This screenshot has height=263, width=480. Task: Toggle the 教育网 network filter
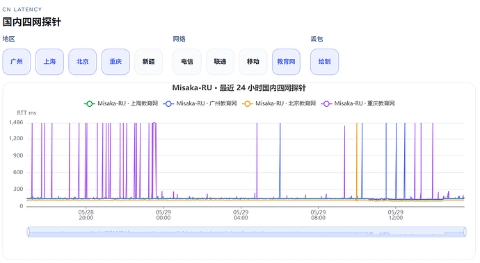[x=286, y=62]
